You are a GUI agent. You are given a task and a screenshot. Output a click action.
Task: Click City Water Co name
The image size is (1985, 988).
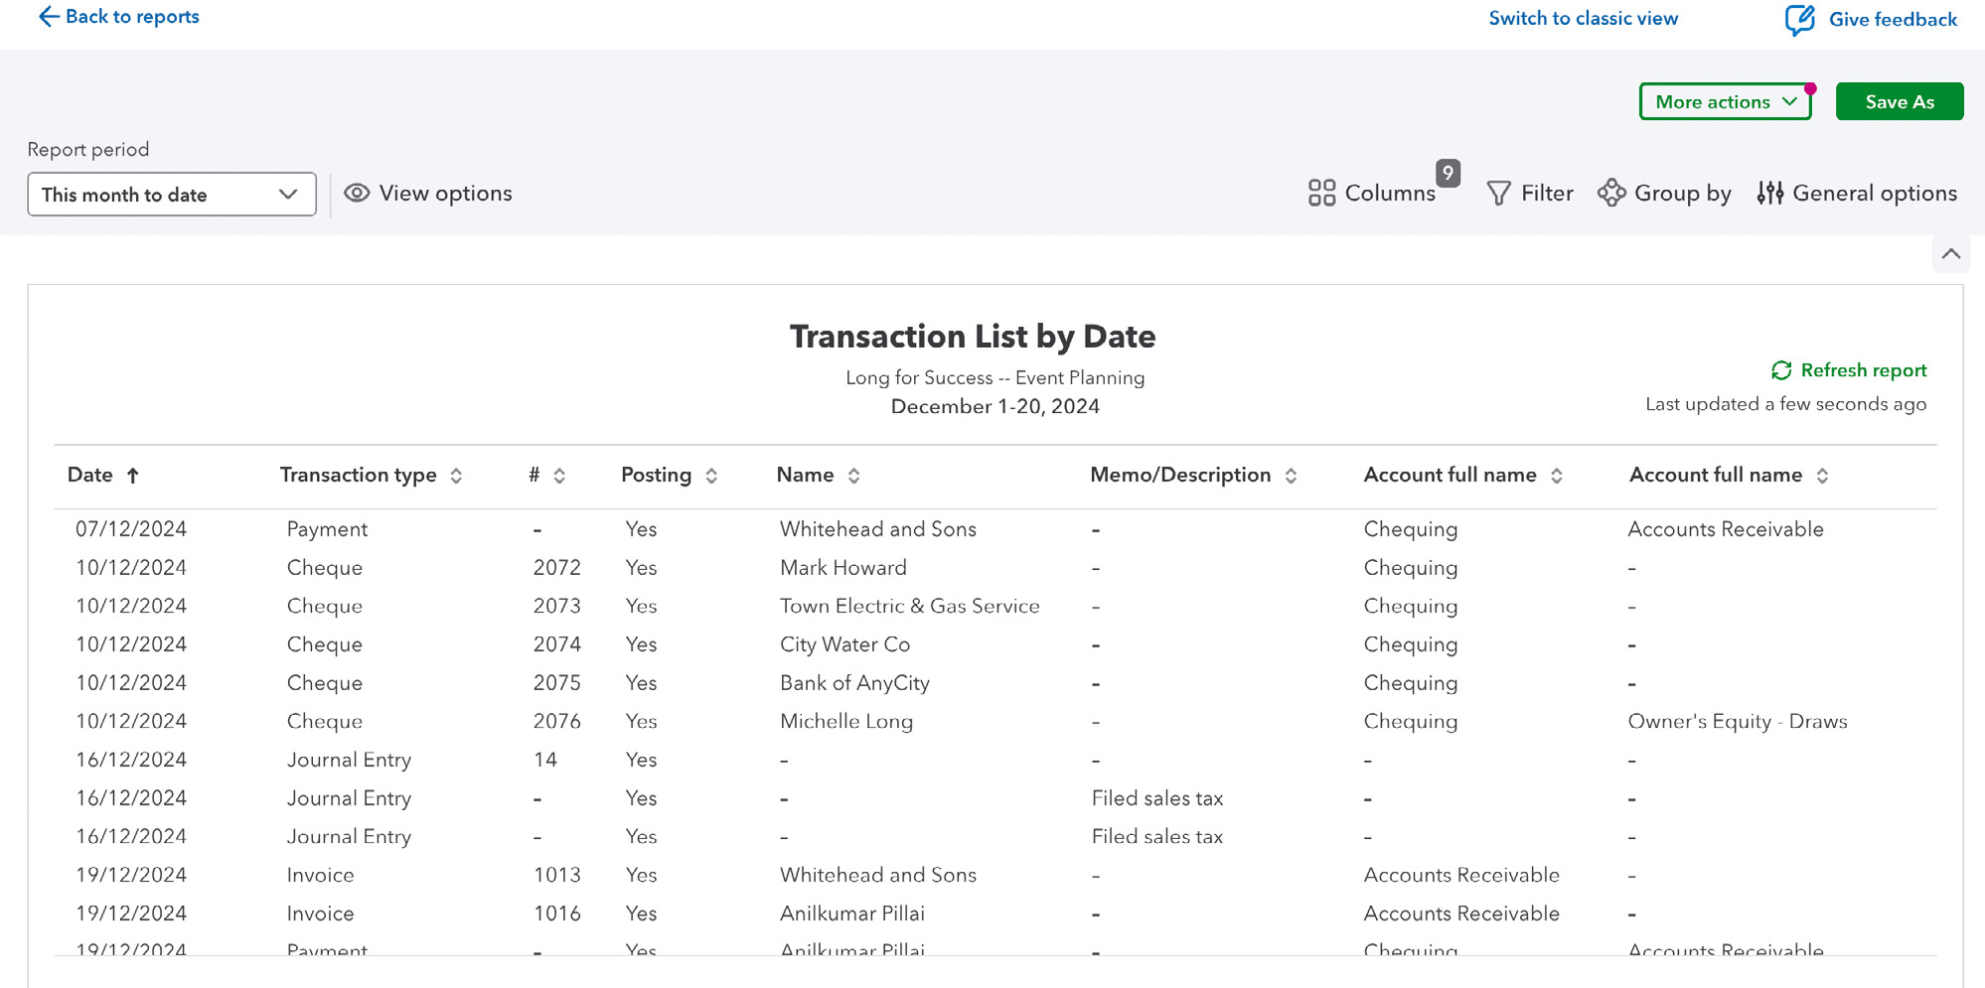(x=844, y=644)
